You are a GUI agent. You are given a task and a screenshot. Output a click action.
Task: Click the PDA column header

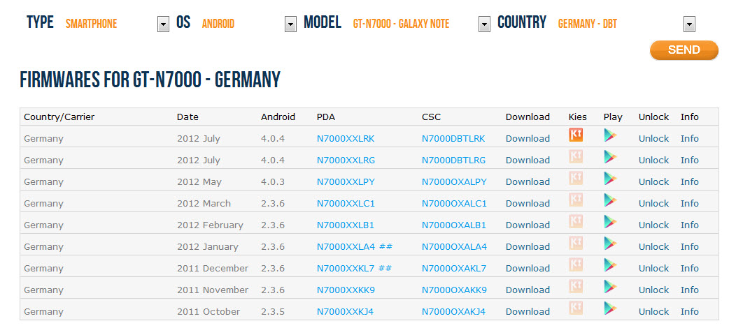[325, 117]
